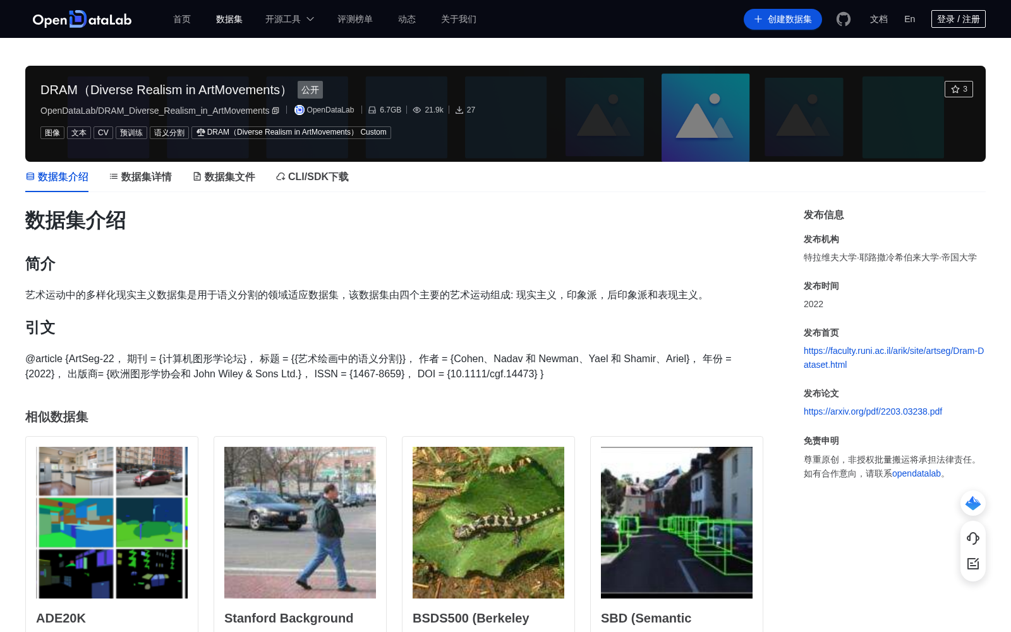Click the 图像 tag

click(52, 133)
